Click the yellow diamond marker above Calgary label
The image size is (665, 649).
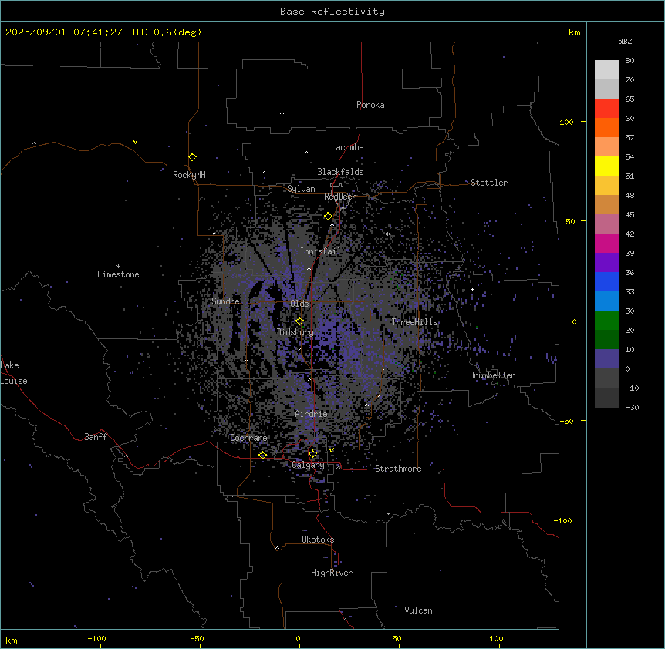coord(312,454)
